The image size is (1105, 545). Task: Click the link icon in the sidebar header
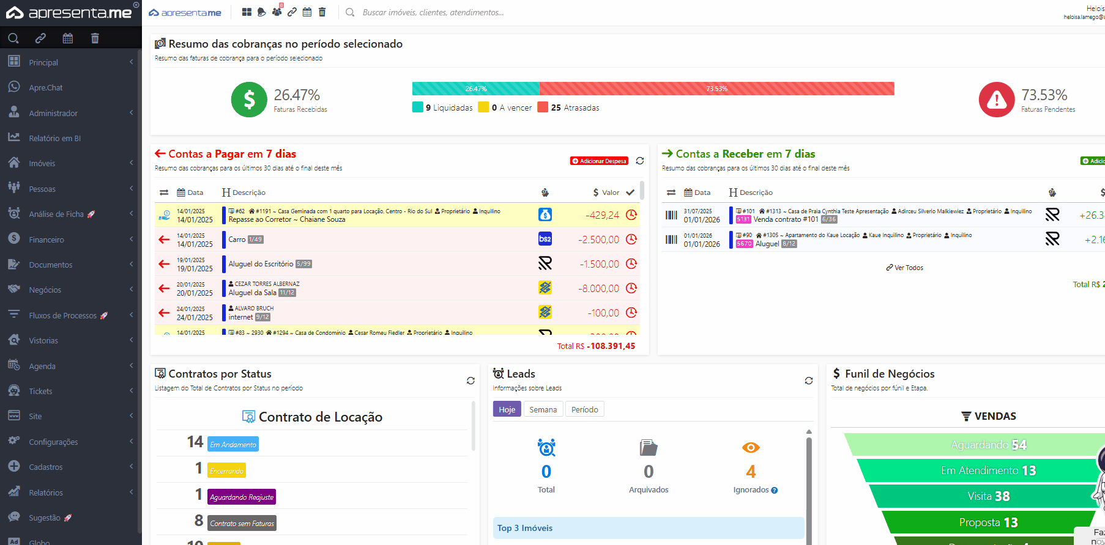[x=40, y=38]
